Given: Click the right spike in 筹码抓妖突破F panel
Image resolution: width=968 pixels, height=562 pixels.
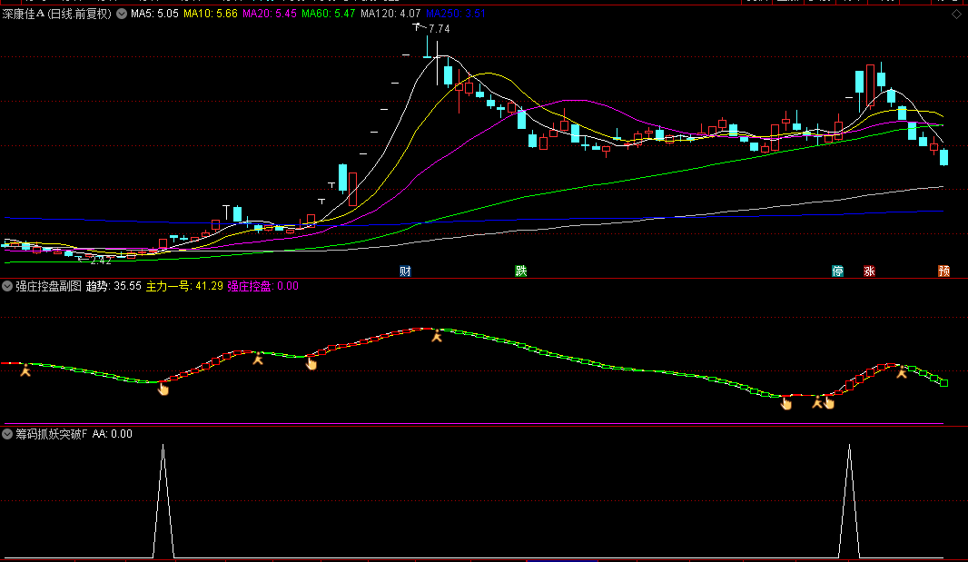Looking at the screenshot, I should tap(849, 500).
